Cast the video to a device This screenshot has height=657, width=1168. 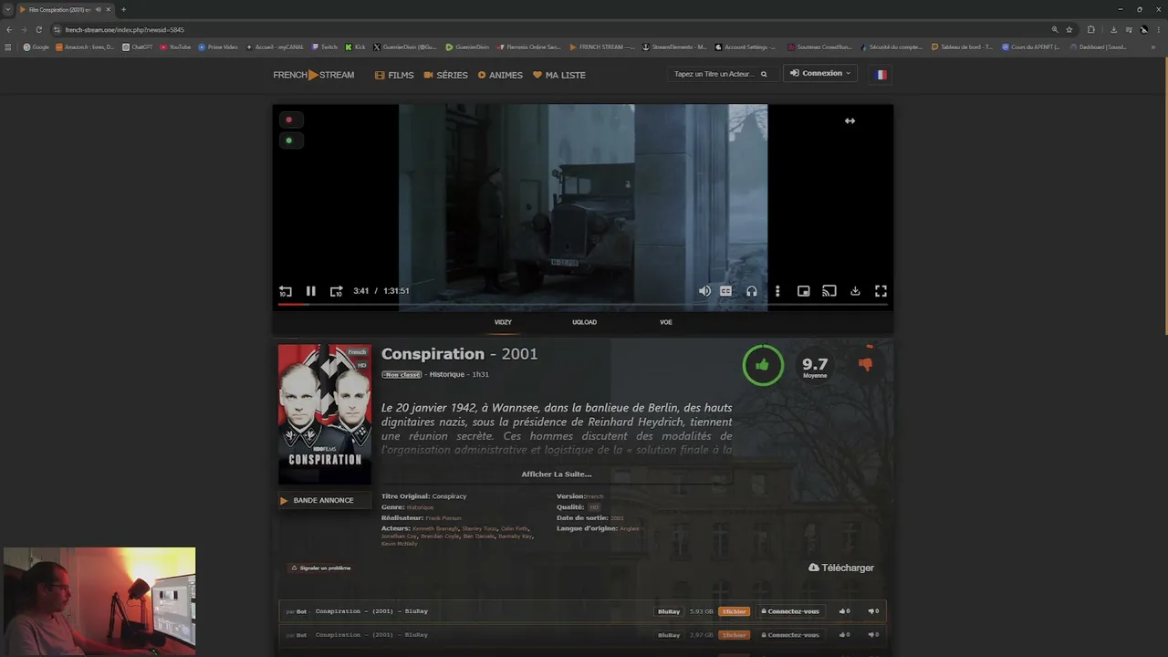coord(829,291)
